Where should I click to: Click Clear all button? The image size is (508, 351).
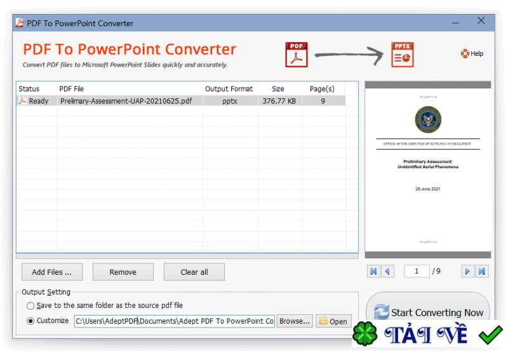194,272
